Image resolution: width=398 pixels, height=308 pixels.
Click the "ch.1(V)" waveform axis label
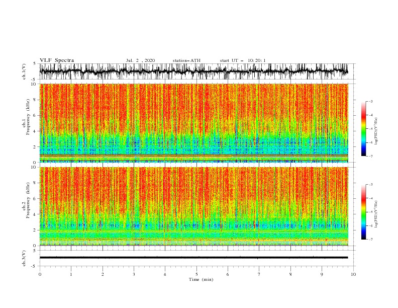pos(24,71)
